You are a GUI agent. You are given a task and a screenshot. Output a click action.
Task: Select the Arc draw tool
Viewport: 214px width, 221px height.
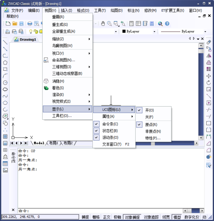coord(5,76)
